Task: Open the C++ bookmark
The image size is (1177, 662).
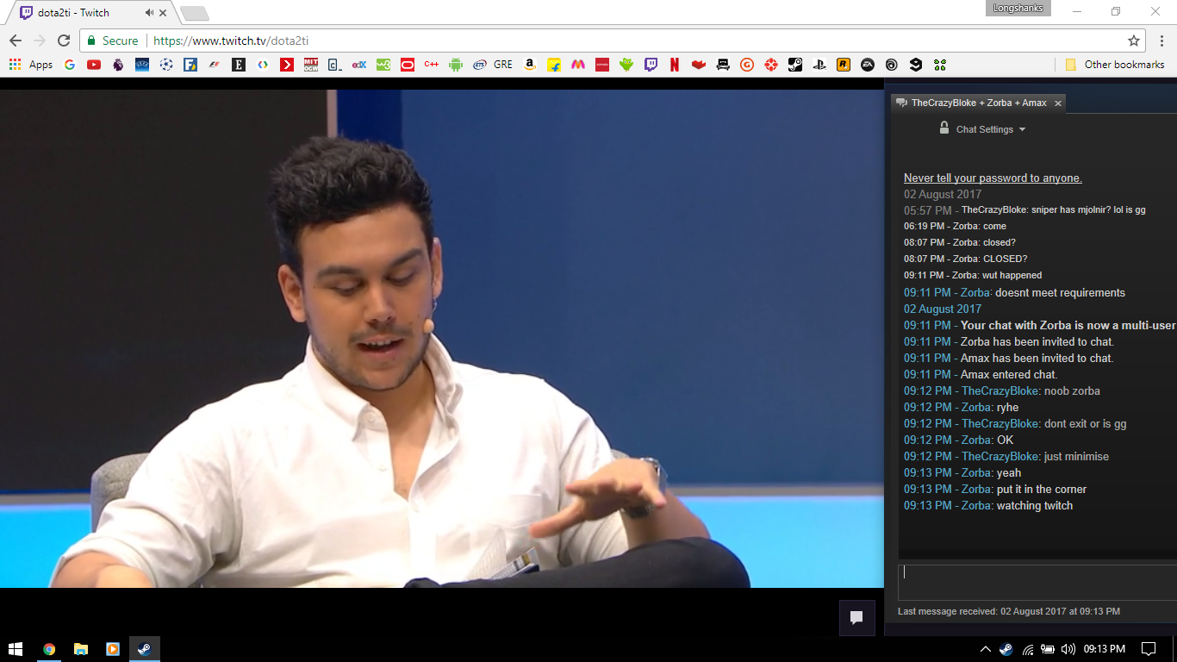Action: (432, 65)
